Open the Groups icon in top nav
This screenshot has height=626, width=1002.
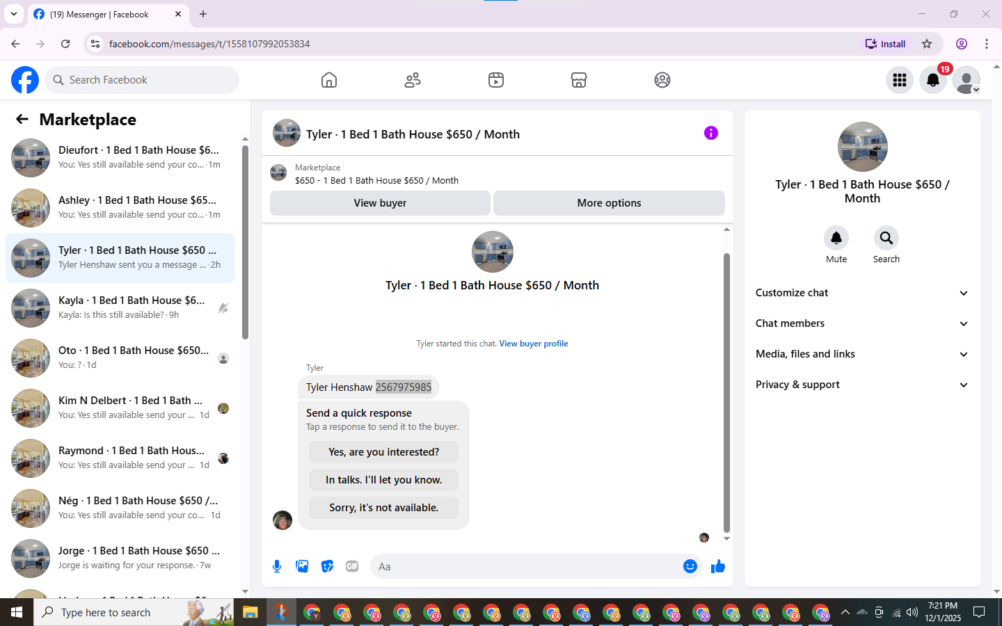point(662,80)
